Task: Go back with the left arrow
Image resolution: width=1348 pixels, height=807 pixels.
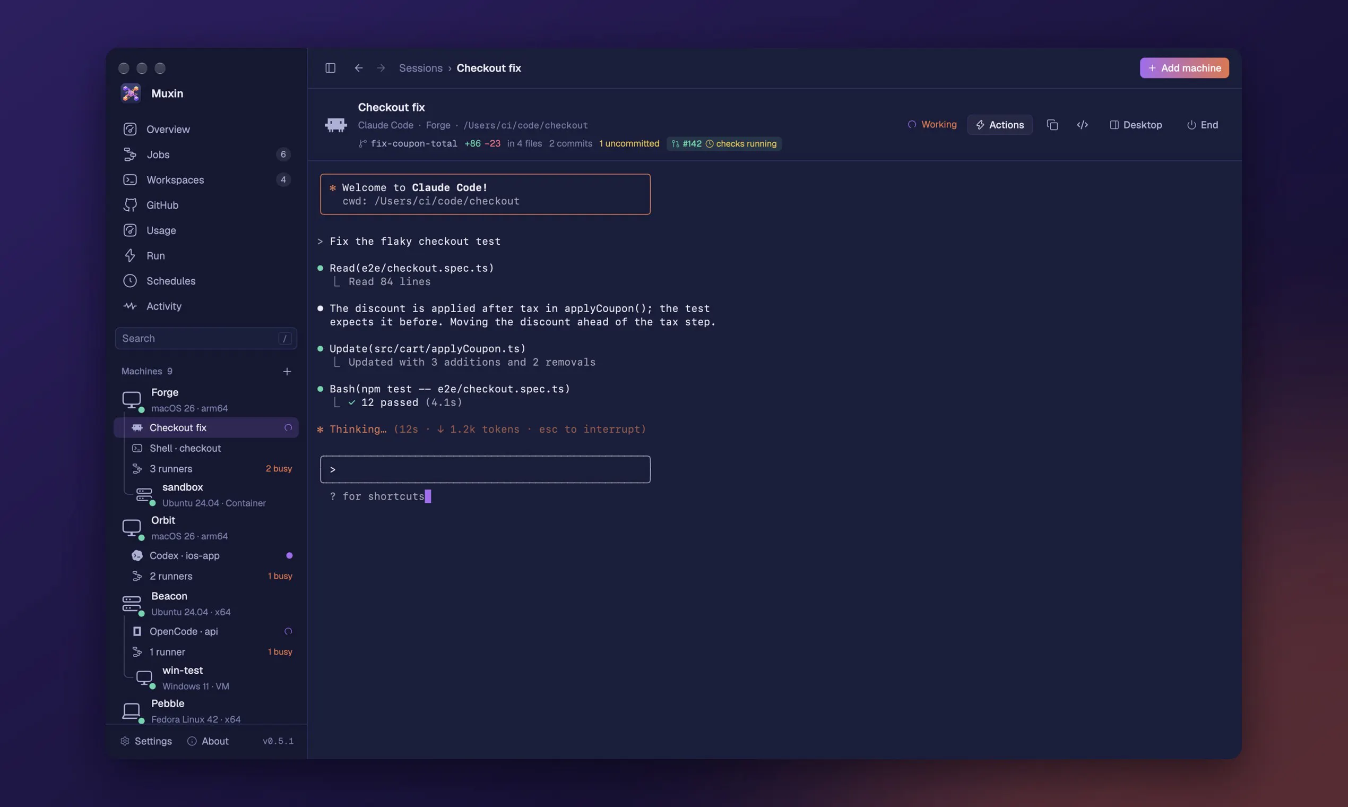Action: 359,68
